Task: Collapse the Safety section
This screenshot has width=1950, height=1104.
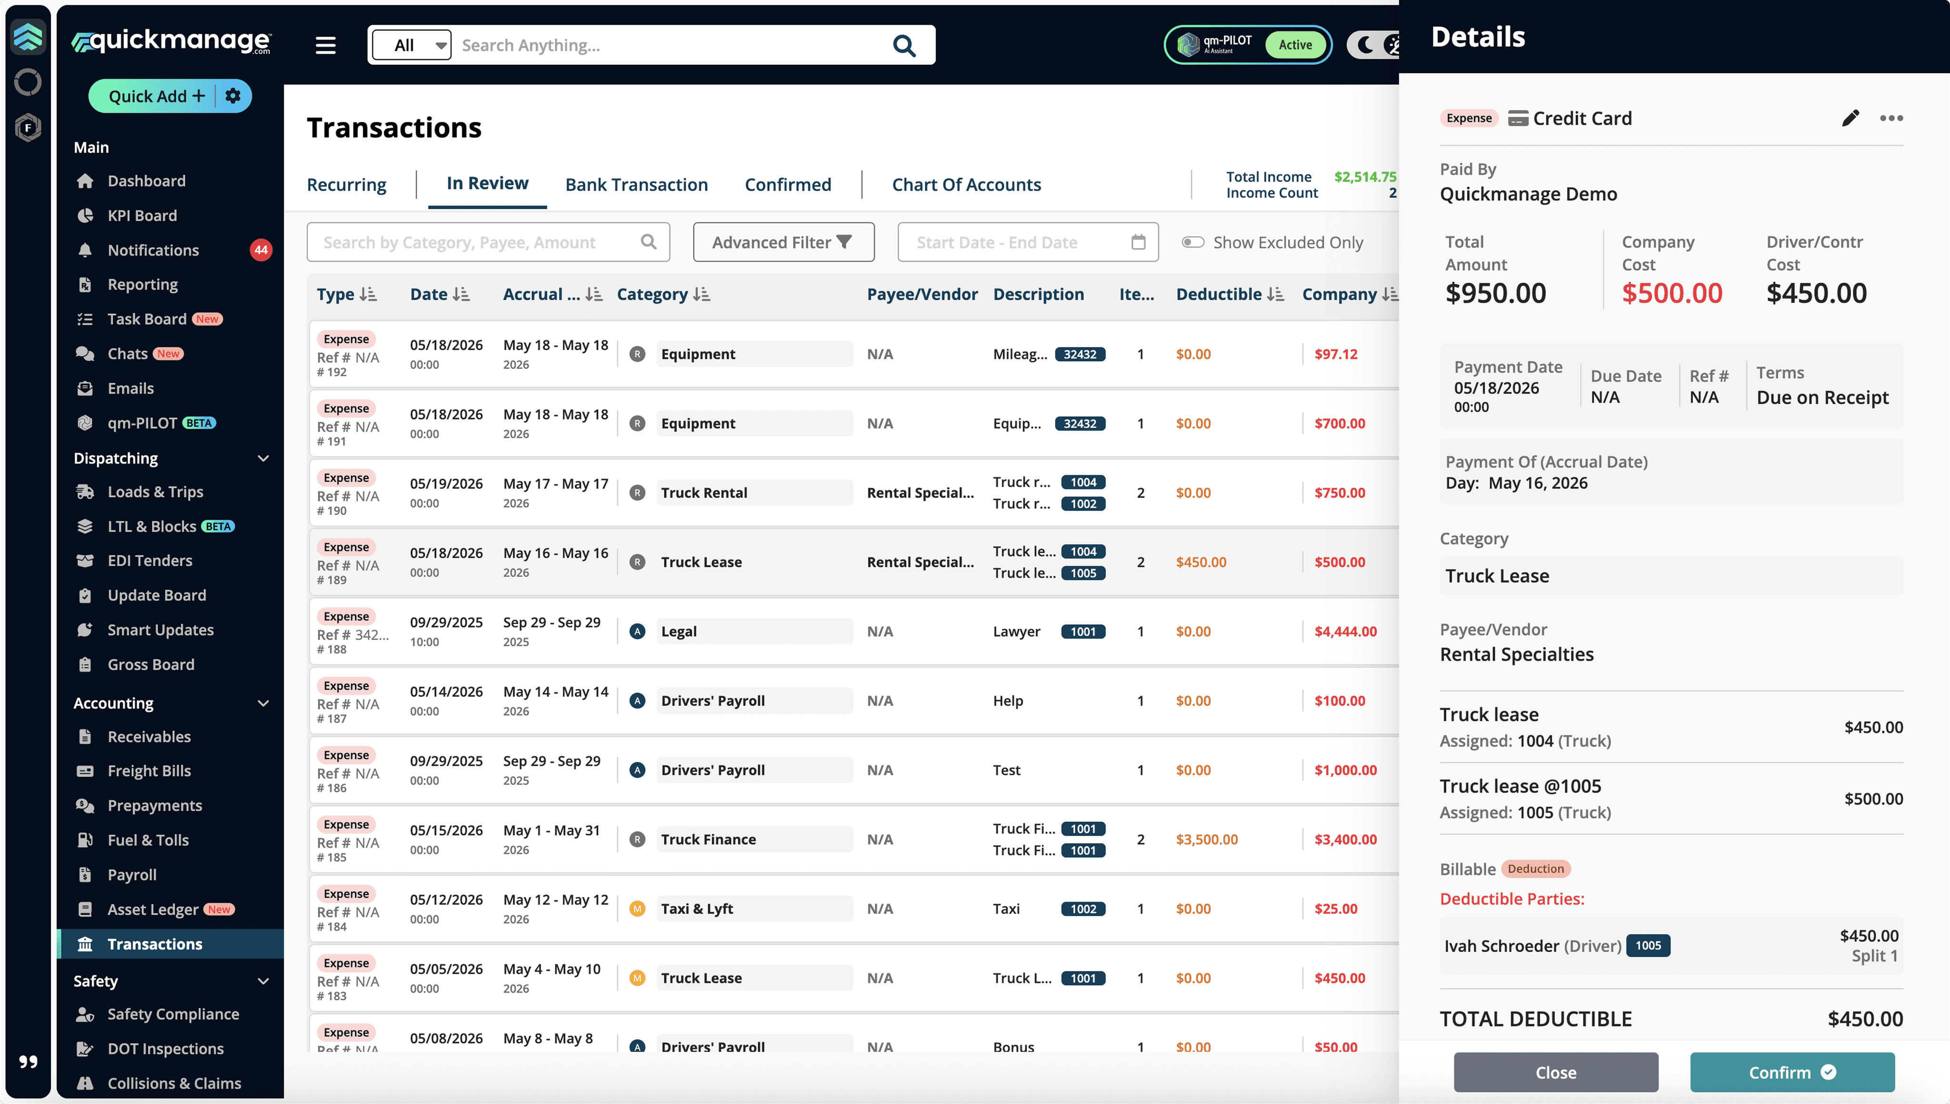Action: 263,980
